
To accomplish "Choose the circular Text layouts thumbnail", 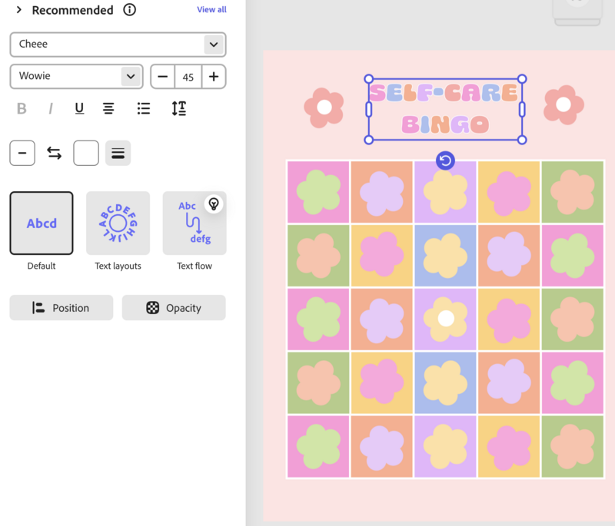I will point(118,223).
